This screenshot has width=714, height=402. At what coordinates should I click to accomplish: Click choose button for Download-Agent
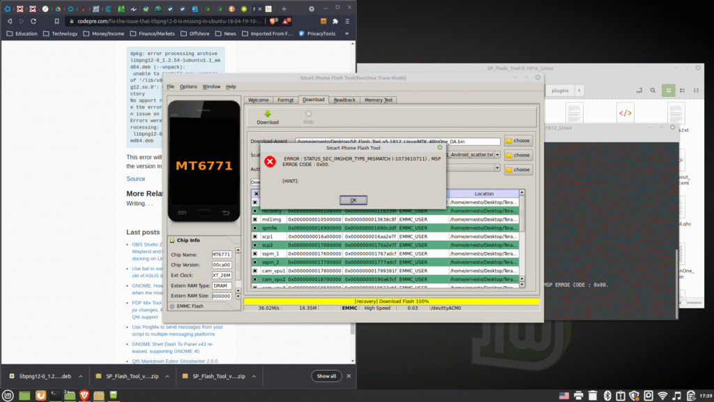(x=518, y=141)
